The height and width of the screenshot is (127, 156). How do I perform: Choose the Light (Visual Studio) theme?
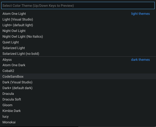tap(78, 19)
